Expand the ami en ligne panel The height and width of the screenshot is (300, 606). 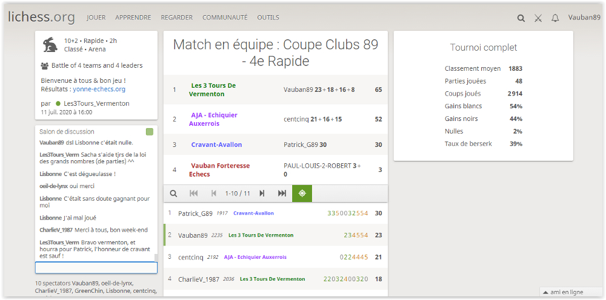pyautogui.click(x=570, y=292)
